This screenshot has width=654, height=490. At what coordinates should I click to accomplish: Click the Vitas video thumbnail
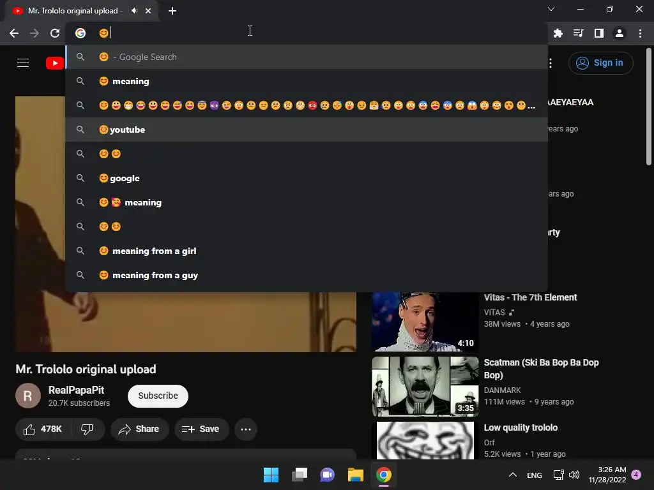(425, 322)
